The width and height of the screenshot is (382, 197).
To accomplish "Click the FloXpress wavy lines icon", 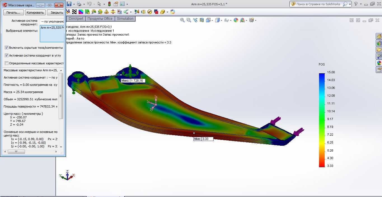I will 143,12.
